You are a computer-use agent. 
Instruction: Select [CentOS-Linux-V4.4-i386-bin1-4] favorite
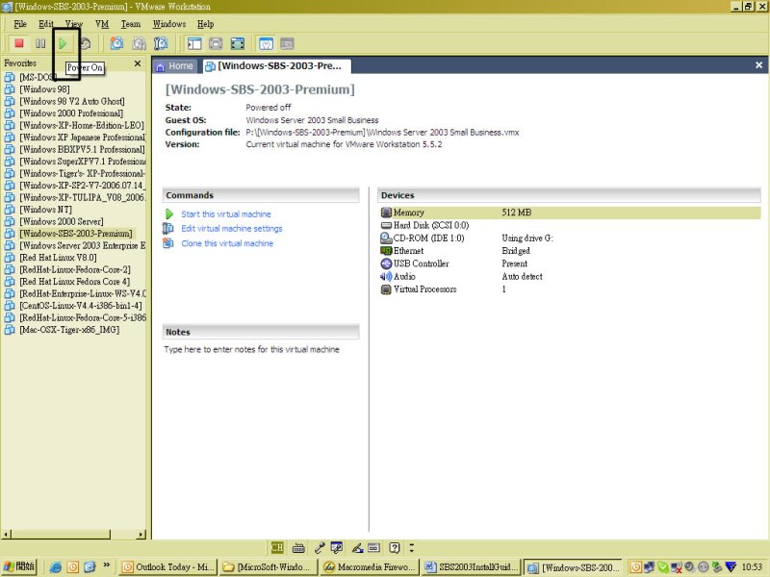(81, 306)
